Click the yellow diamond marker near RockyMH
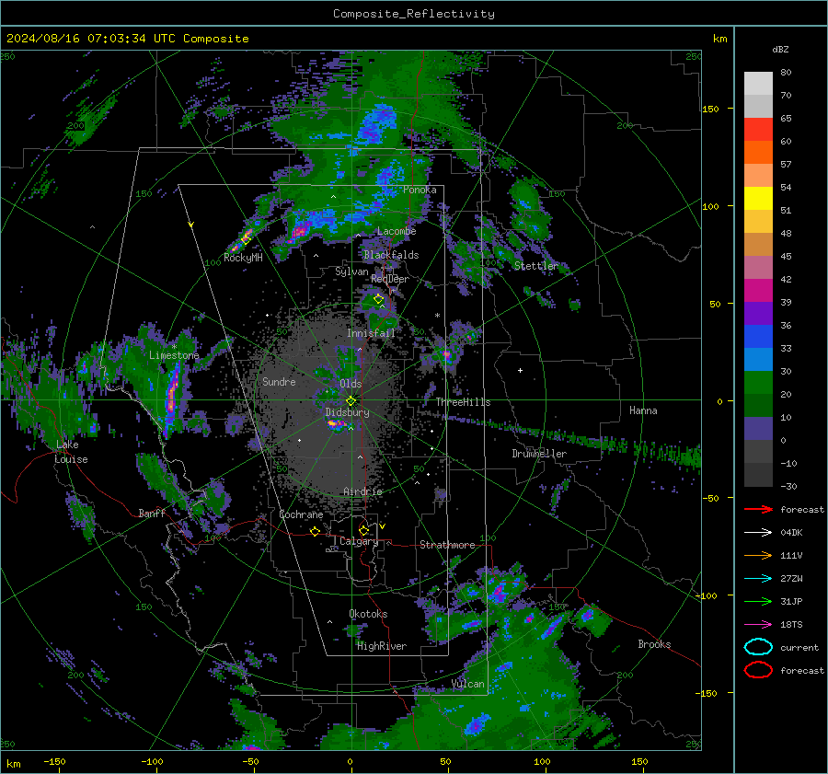Screen dimensions: 828x774 (246, 239)
